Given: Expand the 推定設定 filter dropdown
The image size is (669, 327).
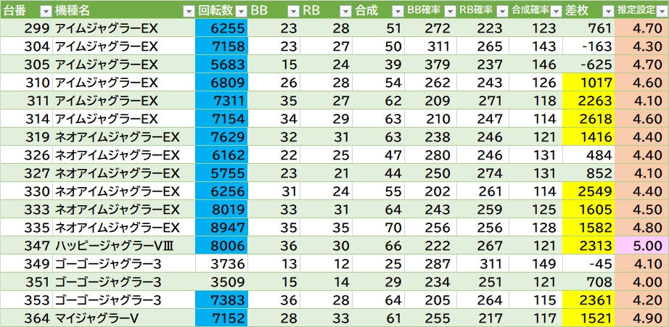Looking at the screenshot, I should point(662,11).
